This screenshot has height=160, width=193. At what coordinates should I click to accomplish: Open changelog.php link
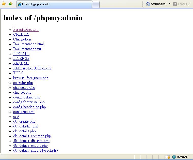point(24,88)
